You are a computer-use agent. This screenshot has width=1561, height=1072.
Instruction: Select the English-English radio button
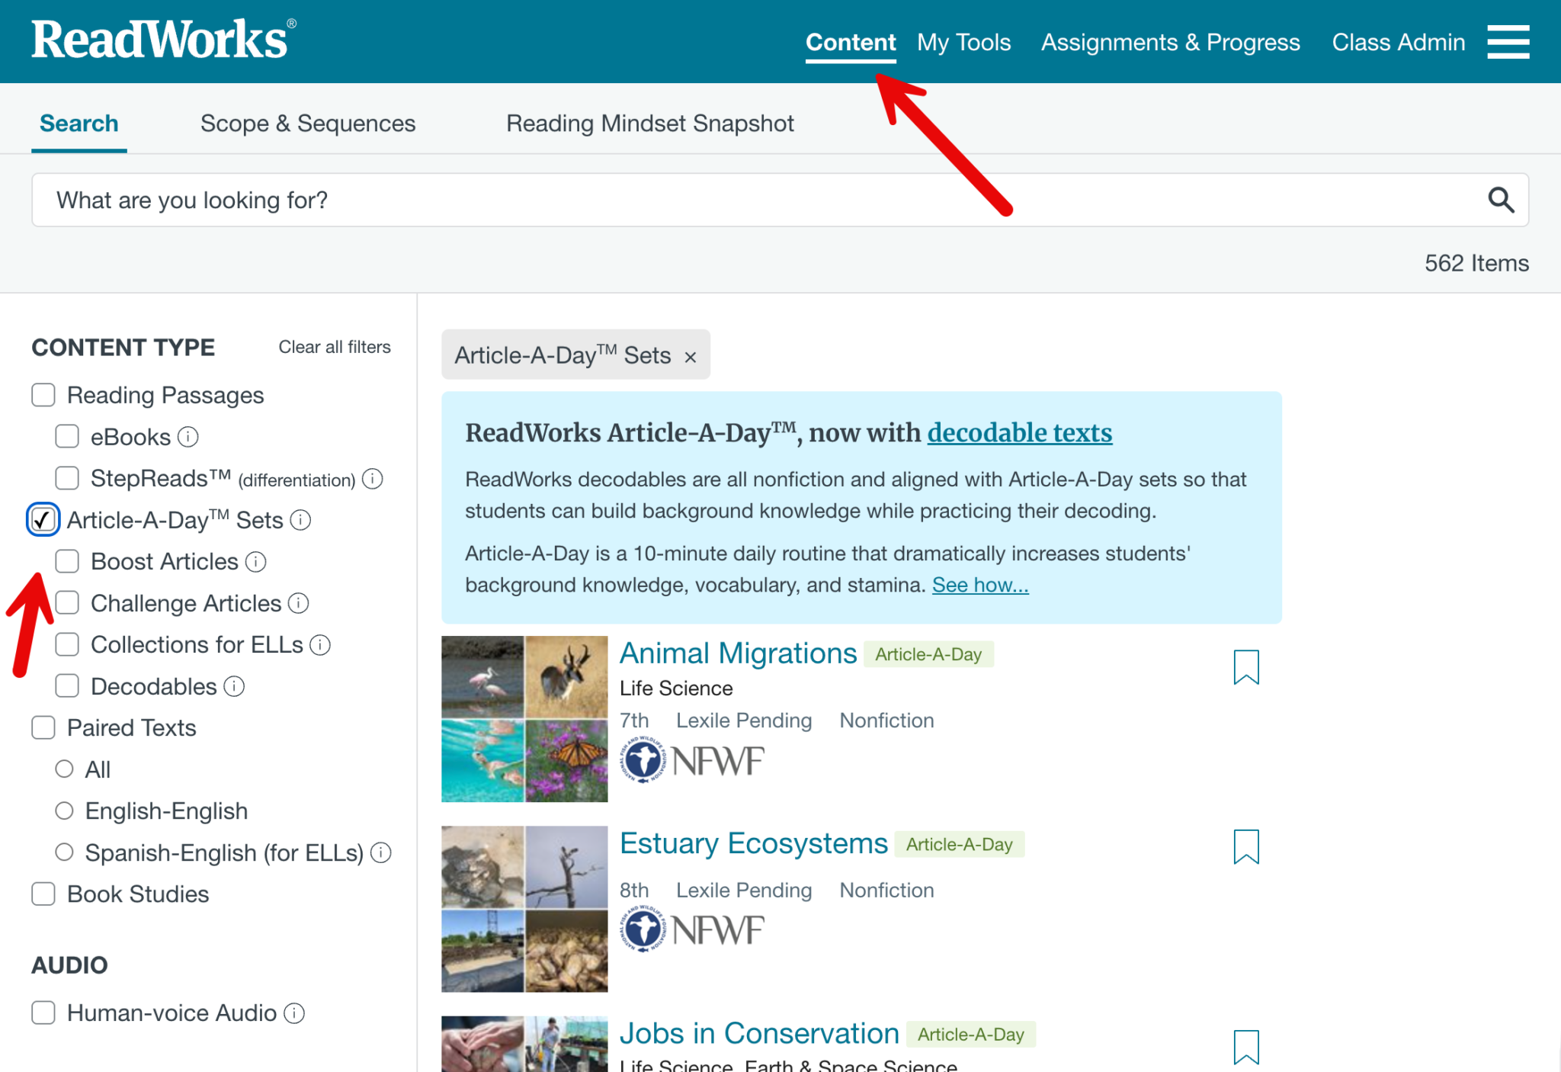coord(64,810)
